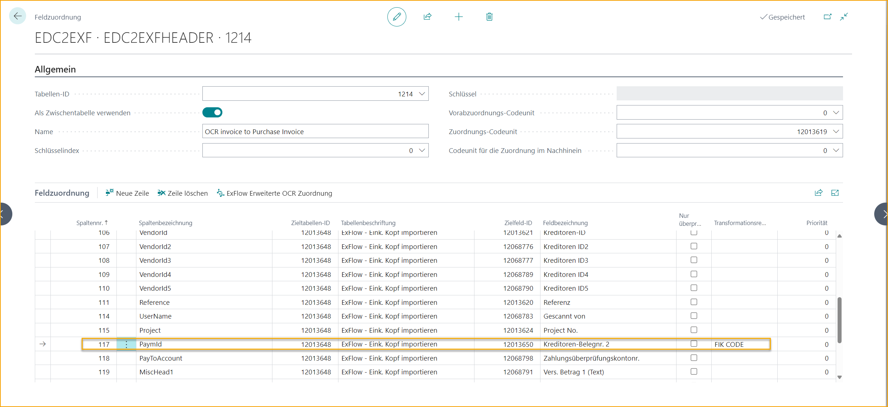This screenshot has height=407, width=888.
Task: Enable Nur überpr checkbox for PaymId row
Action: [x=694, y=344]
